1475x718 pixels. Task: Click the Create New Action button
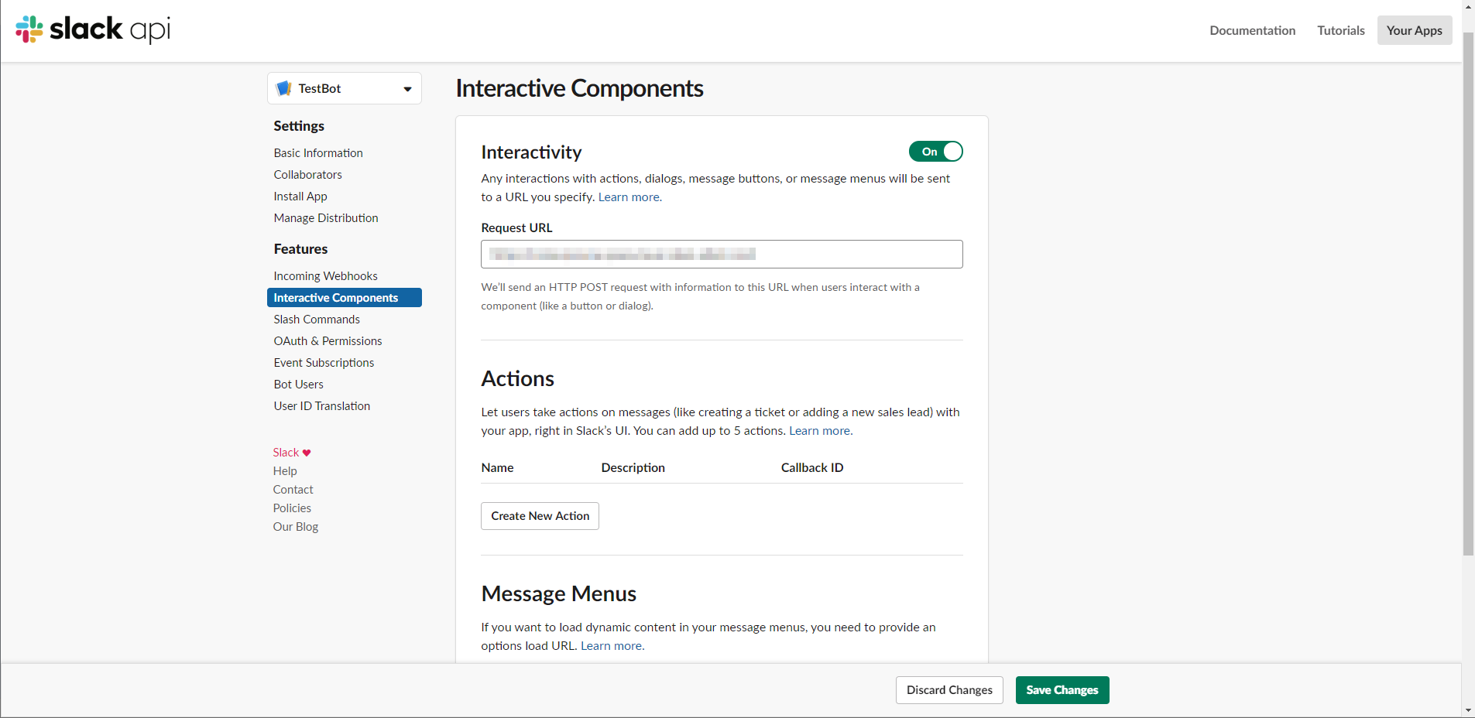pos(540,516)
